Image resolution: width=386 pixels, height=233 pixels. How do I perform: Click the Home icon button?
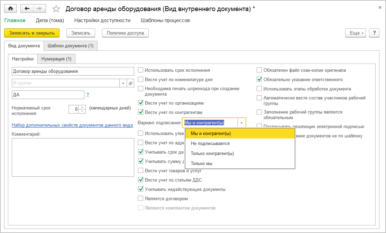tap(10, 9)
